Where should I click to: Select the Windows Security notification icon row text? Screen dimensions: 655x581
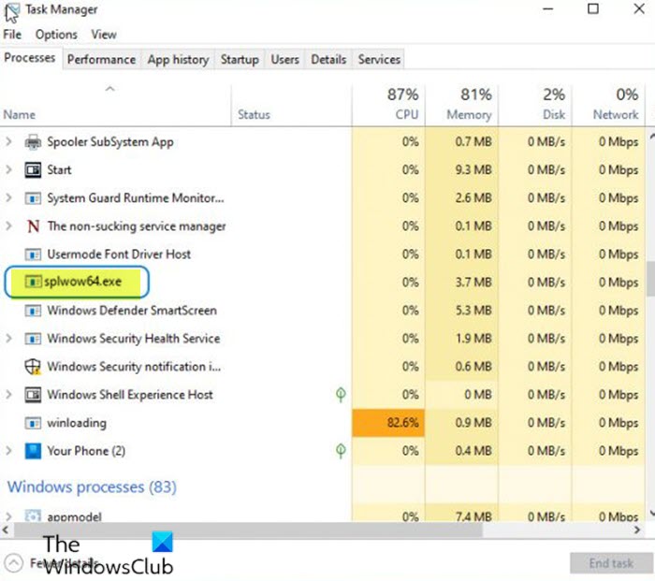click(134, 367)
